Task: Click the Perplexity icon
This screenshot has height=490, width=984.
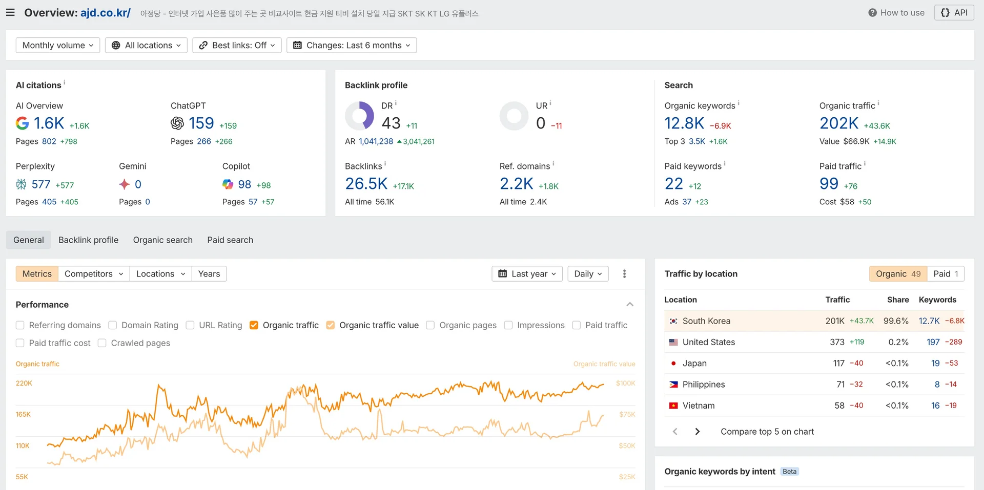Action: tap(21, 184)
